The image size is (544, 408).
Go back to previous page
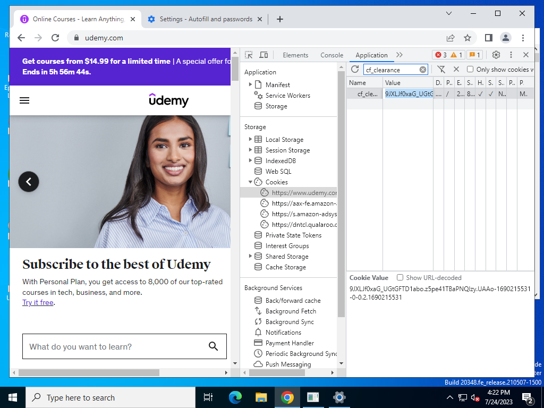click(x=21, y=38)
